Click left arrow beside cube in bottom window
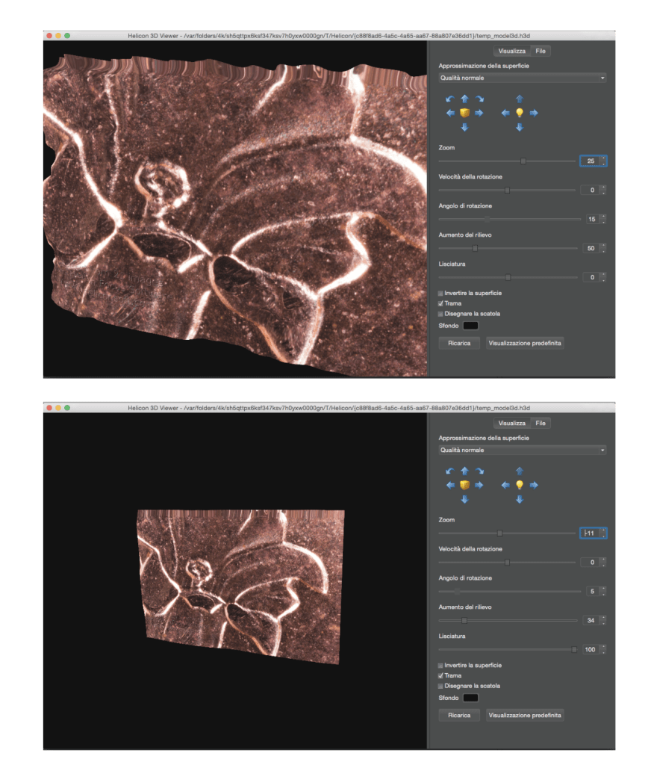Viewport: 651px width, 765px height. 450,485
